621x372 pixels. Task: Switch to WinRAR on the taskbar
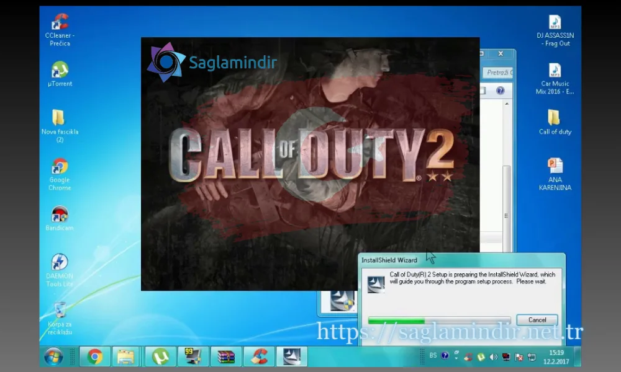tap(226, 356)
